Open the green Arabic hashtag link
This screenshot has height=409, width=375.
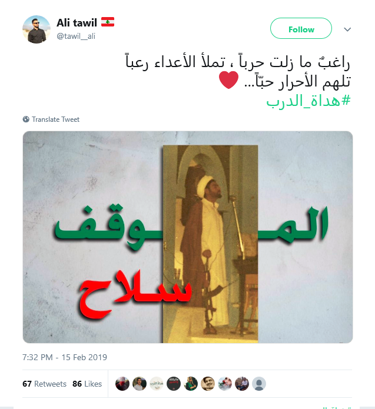click(x=308, y=100)
